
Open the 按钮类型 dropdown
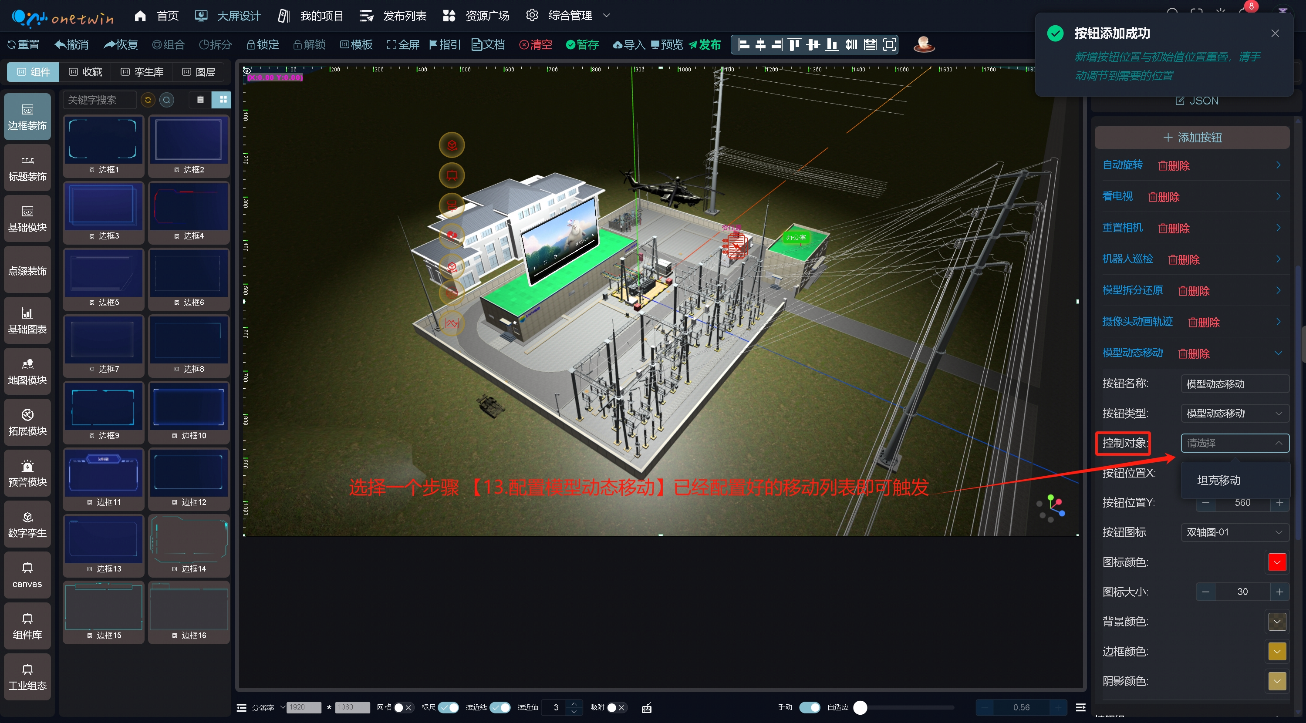pos(1234,413)
